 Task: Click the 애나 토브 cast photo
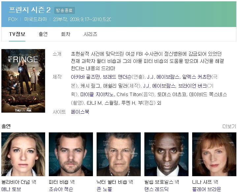tap(23, 154)
